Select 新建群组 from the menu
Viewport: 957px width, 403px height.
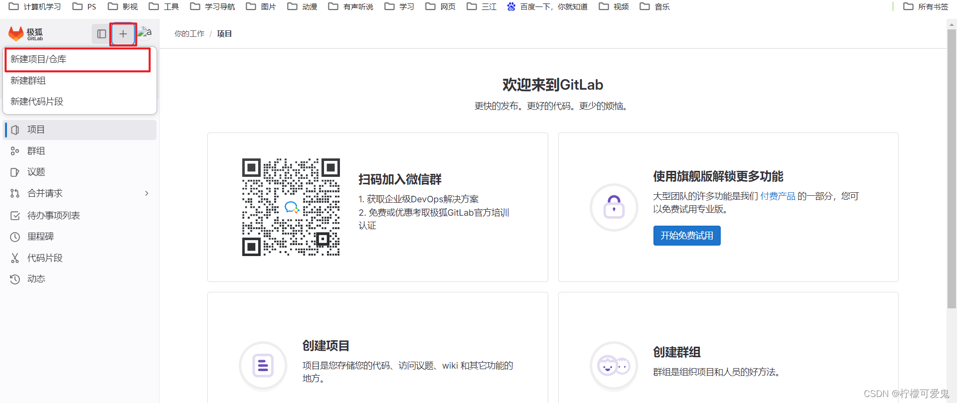point(80,81)
